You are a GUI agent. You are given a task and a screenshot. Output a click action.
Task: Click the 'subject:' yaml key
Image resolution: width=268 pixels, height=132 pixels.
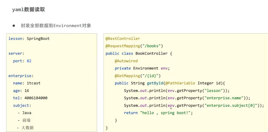tap(22, 105)
